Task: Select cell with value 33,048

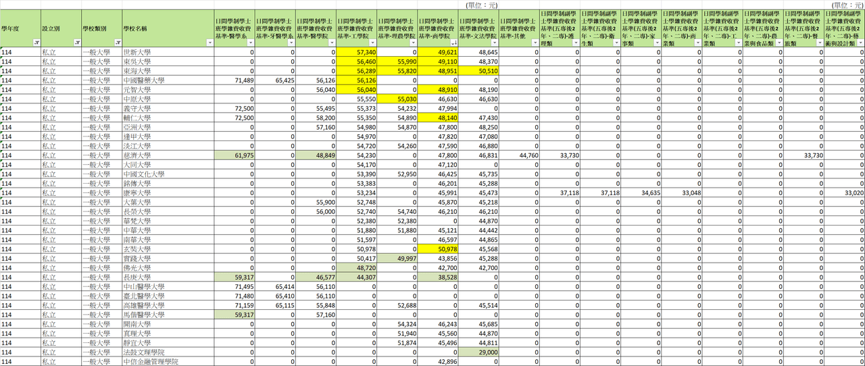Action: pyautogui.click(x=681, y=193)
